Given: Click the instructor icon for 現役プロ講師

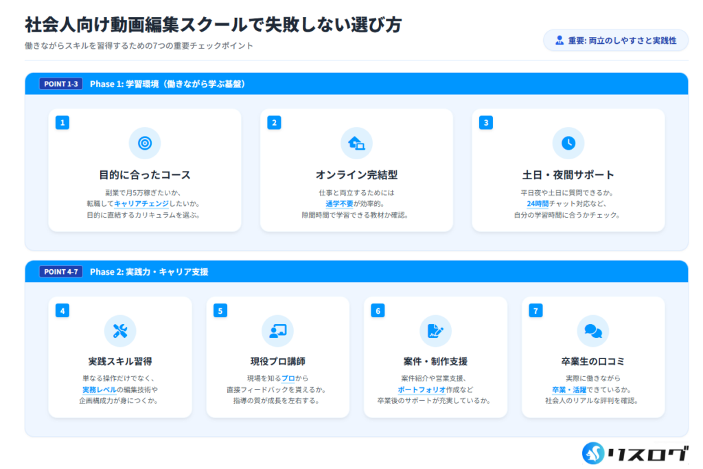Looking at the screenshot, I should tap(277, 331).
